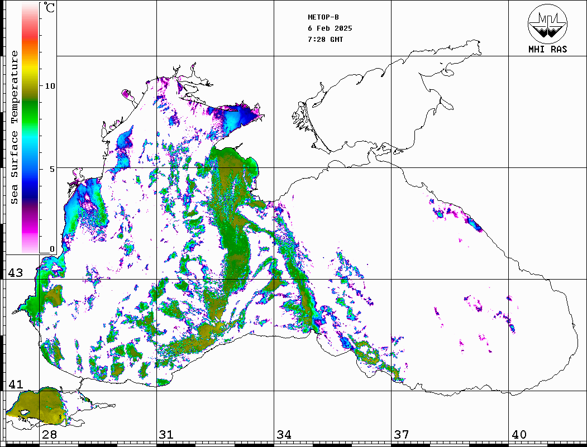The image size is (587, 447).
Task: Click the longitude label '31'
Action: coord(166,435)
